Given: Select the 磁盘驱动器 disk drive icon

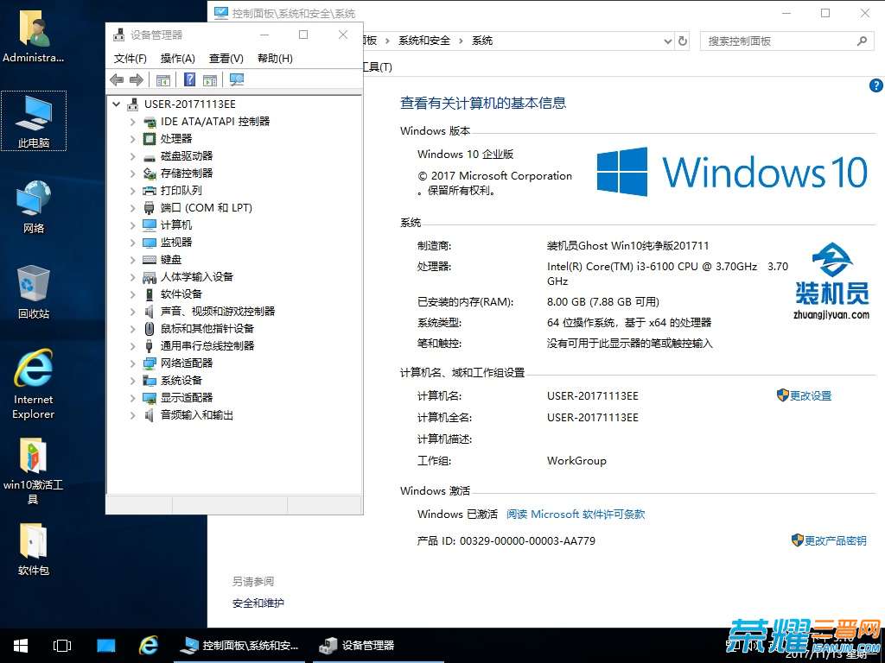Looking at the screenshot, I should [x=150, y=157].
